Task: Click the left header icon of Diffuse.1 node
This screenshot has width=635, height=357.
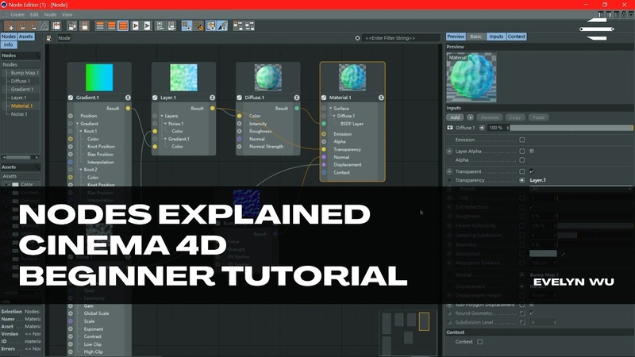Action: [x=240, y=98]
